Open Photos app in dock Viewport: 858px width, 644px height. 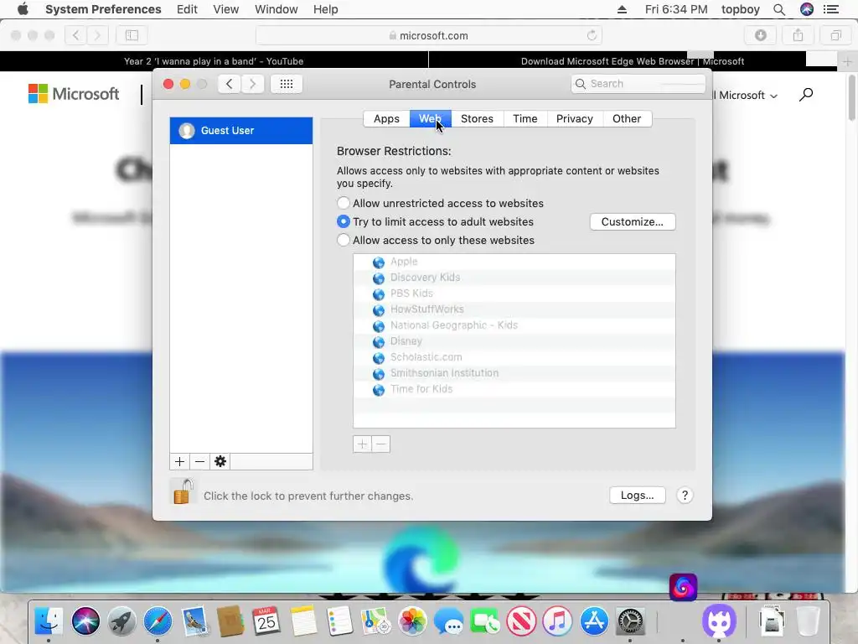(x=412, y=621)
